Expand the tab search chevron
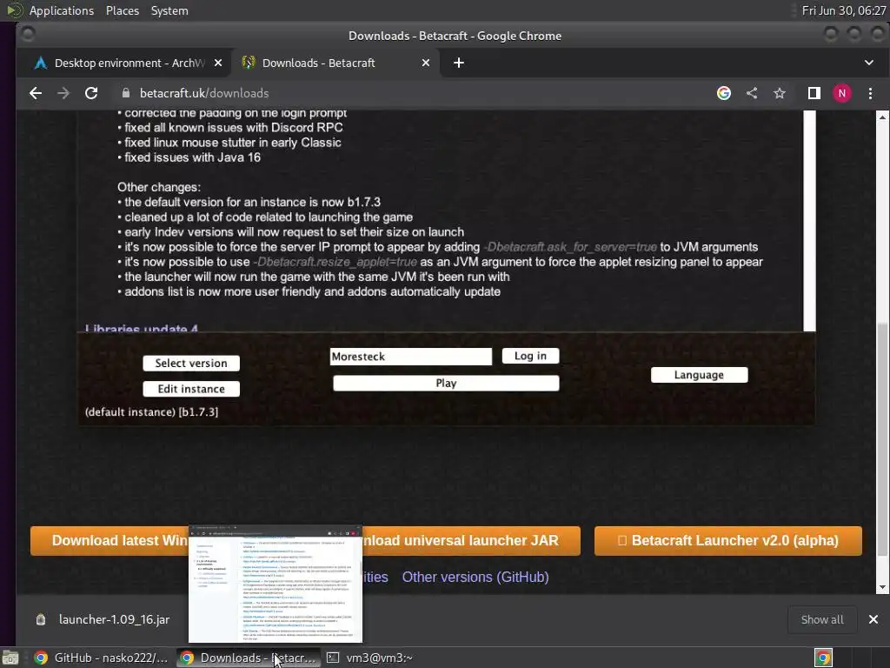 869,63
